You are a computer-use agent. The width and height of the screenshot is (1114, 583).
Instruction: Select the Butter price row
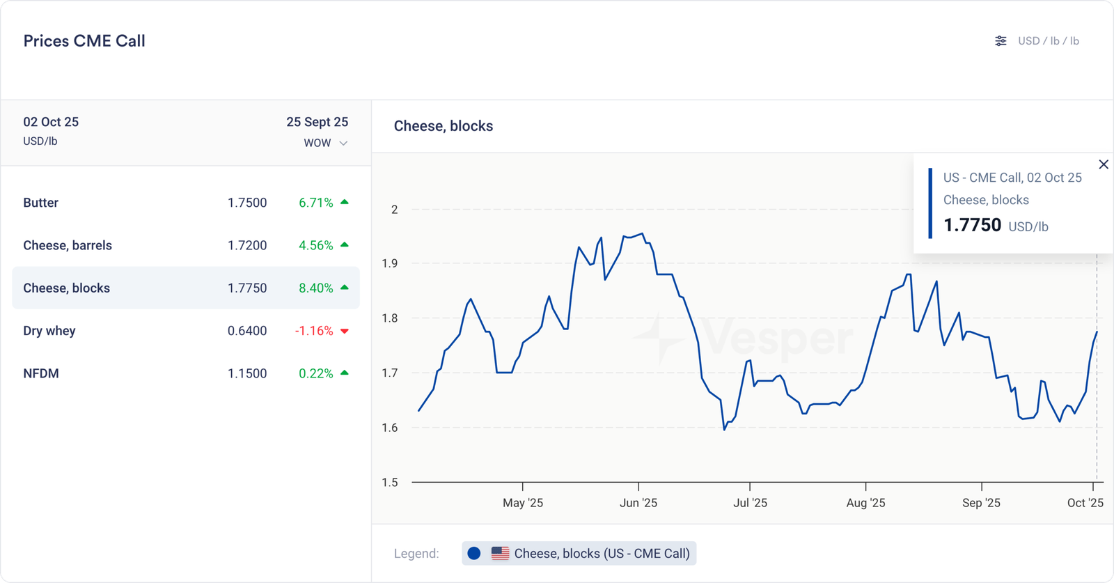pyautogui.click(x=185, y=203)
